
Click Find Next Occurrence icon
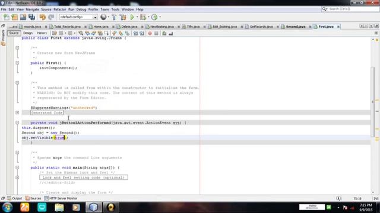[94, 33]
